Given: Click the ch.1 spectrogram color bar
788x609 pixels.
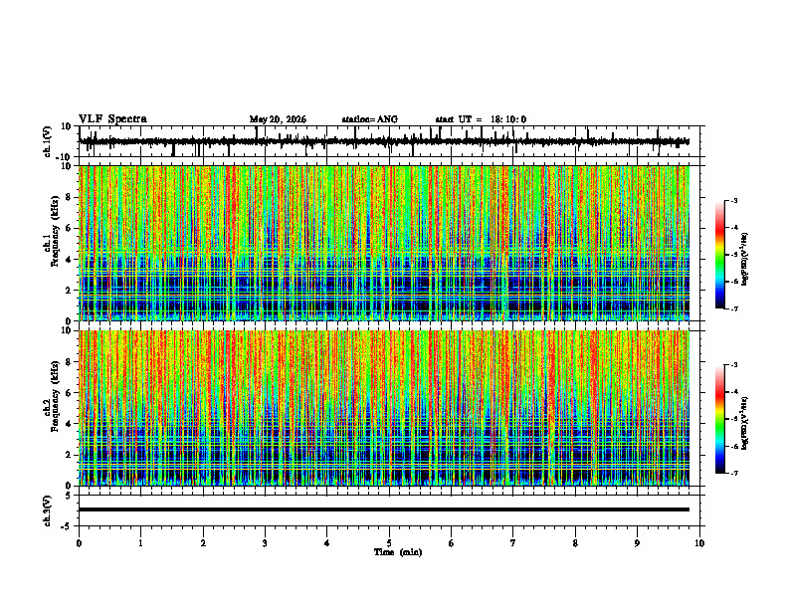Looking at the screenshot, I should click(x=719, y=255).
